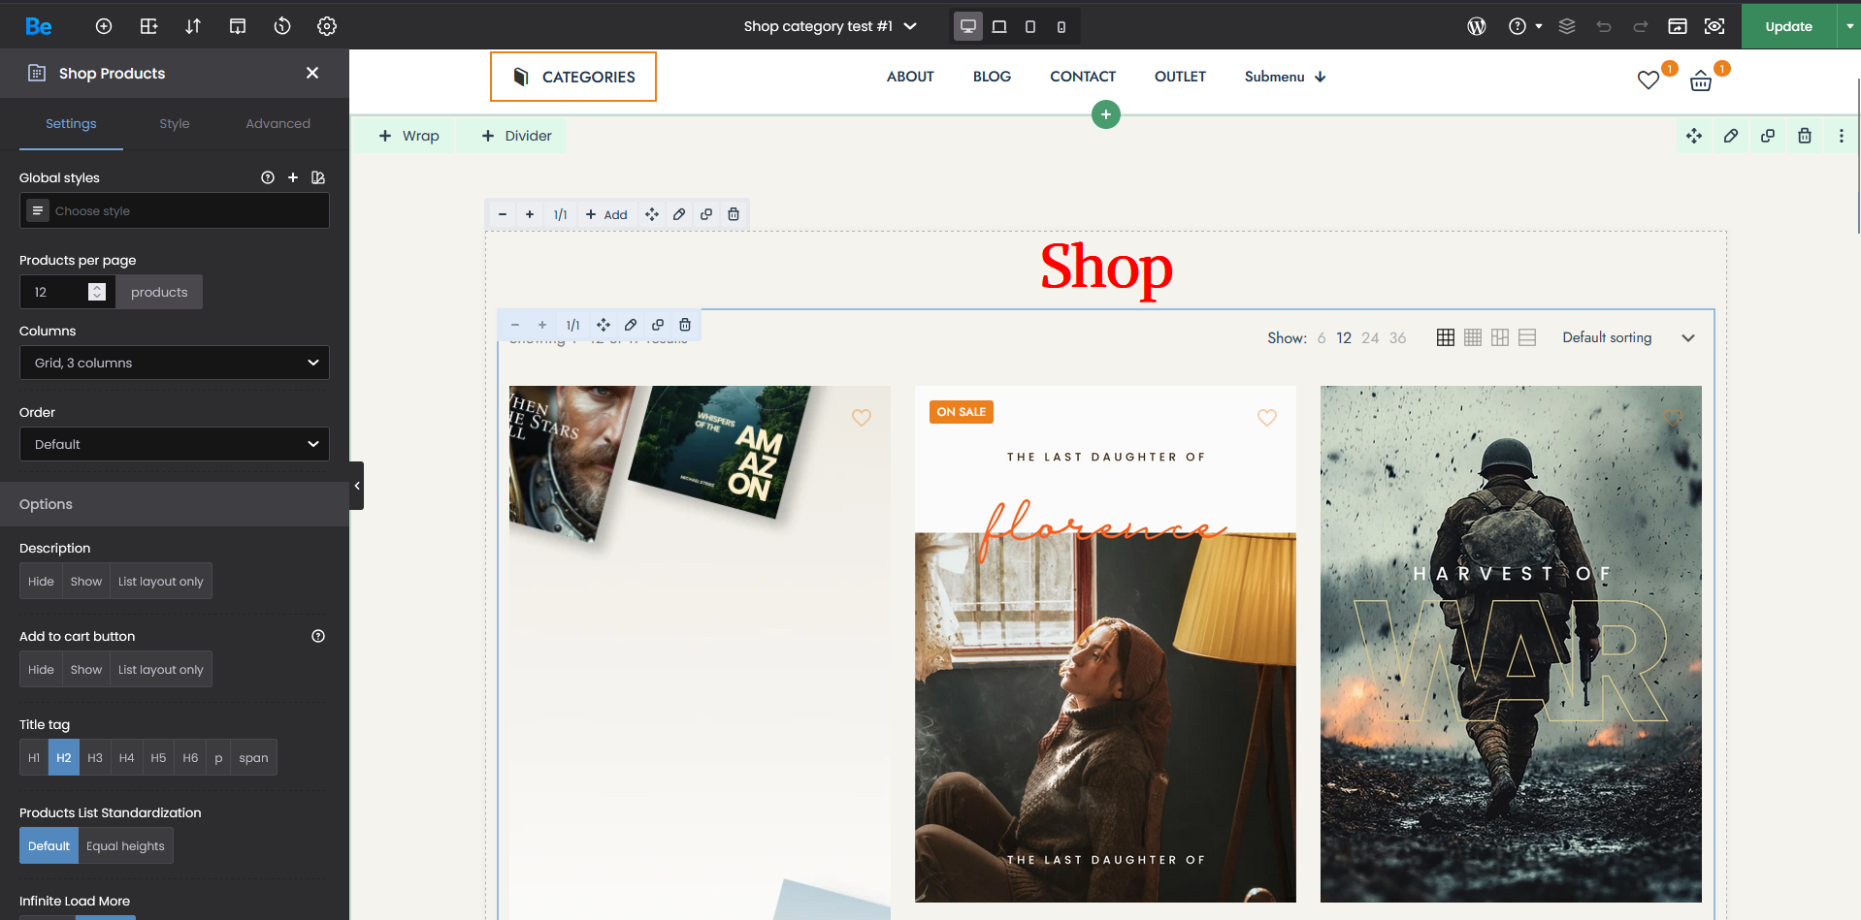Click the CATEGORIES button
This screenshot has height=920, width=1861.
[x=573, y=77]
